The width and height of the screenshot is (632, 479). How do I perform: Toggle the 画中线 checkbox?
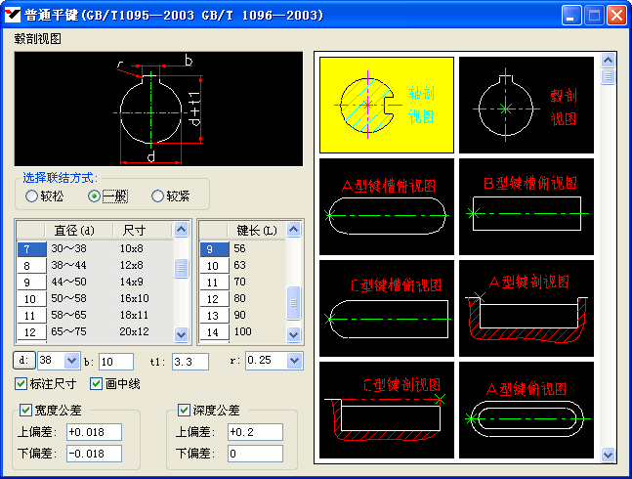(97, 383)
